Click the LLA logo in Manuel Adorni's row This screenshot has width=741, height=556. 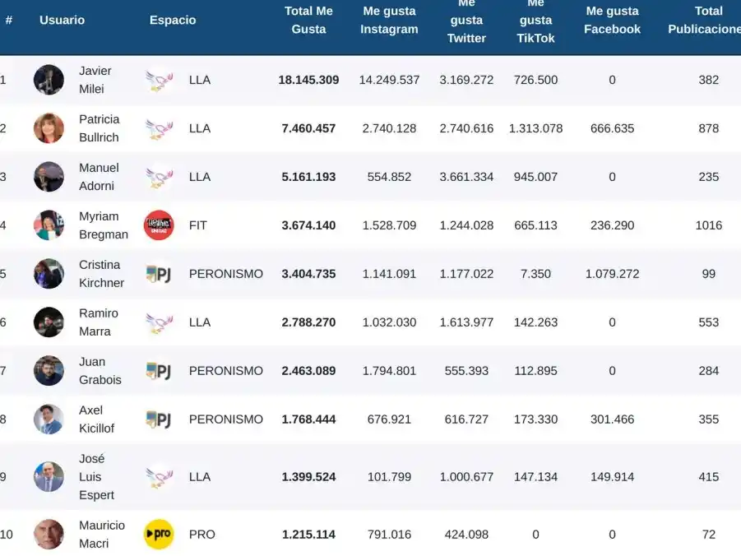point(159,177)
